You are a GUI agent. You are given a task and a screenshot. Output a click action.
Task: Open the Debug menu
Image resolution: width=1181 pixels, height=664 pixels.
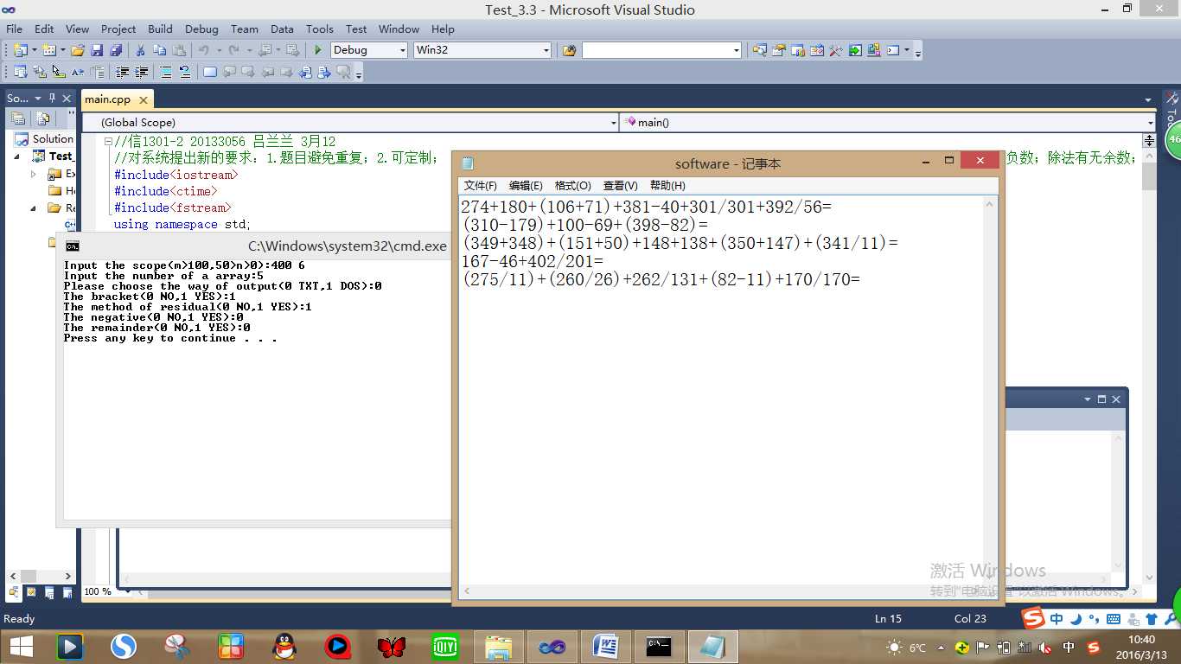point(201,29)
